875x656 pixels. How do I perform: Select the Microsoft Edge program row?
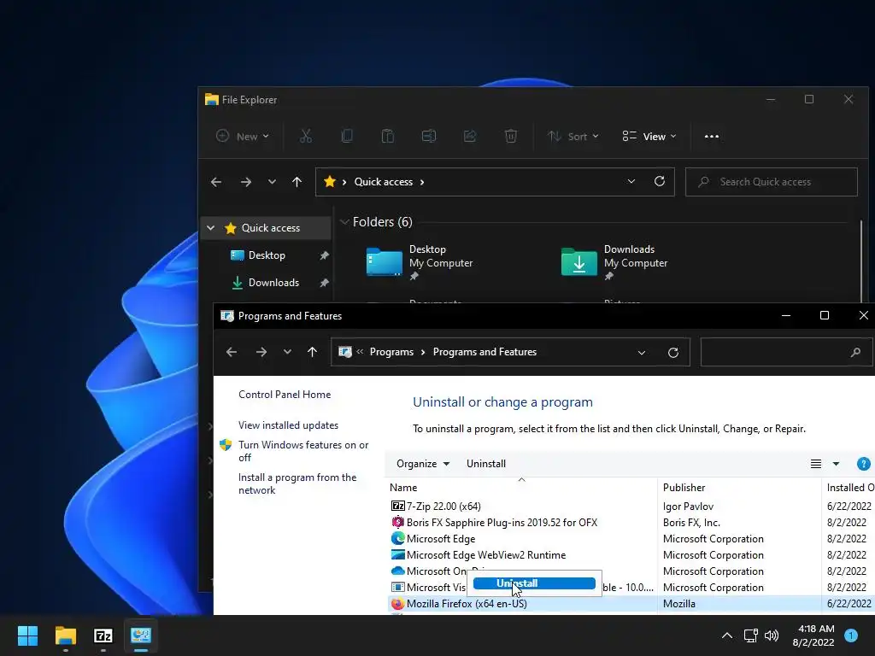tap(631, 538)
